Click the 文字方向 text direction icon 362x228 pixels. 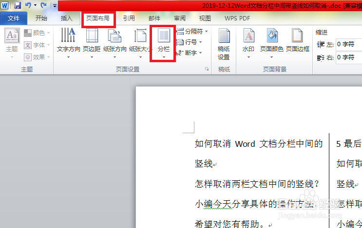point(68,35)
